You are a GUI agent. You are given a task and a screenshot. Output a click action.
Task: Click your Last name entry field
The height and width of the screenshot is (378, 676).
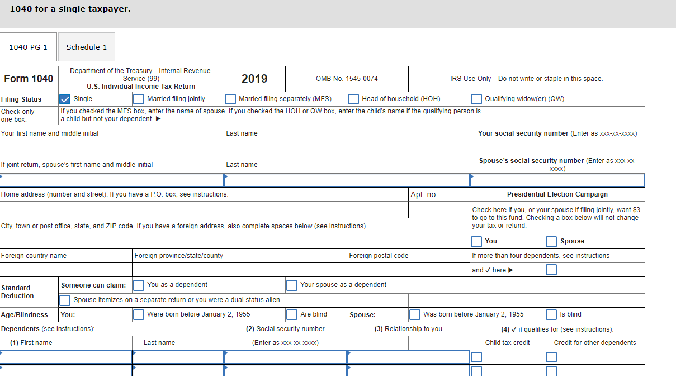[347, 149]
